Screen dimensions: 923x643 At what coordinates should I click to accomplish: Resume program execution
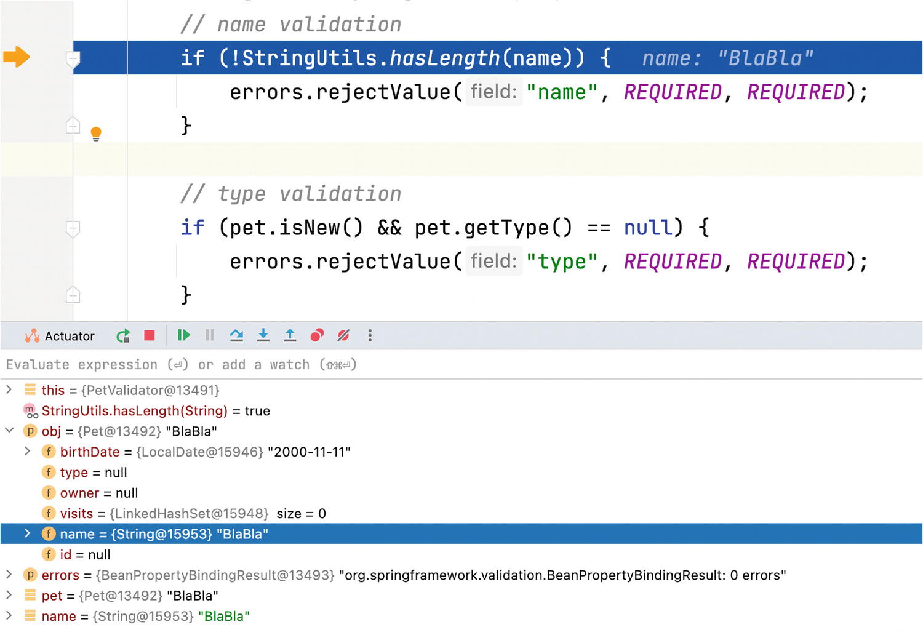(x=183, y=335)
